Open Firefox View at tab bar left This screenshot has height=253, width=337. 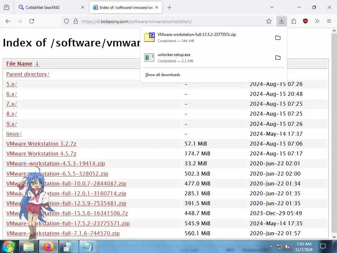(7, 7)
